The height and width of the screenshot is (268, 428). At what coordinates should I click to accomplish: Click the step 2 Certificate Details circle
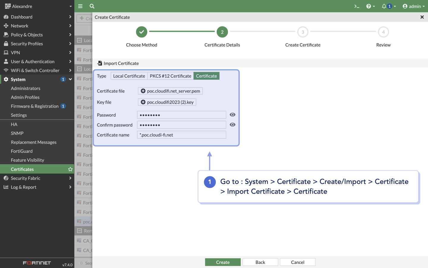pyautogui.click(x=222, y=32)
